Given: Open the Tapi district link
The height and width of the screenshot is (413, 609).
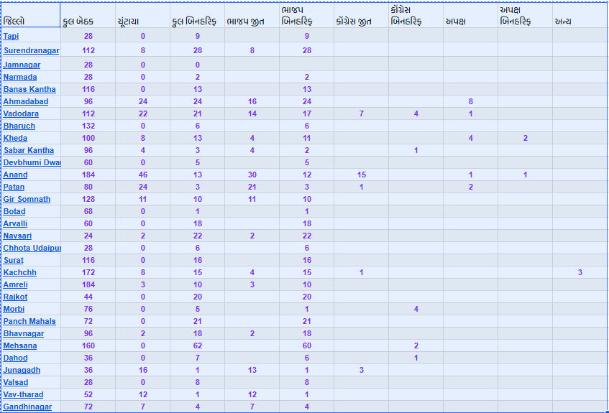Looking at the screenshot, I should 12,36.
